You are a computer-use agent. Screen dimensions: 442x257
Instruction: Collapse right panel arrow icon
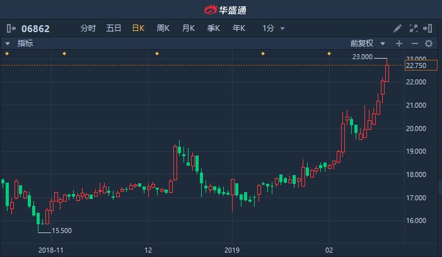tap(427, 28)
